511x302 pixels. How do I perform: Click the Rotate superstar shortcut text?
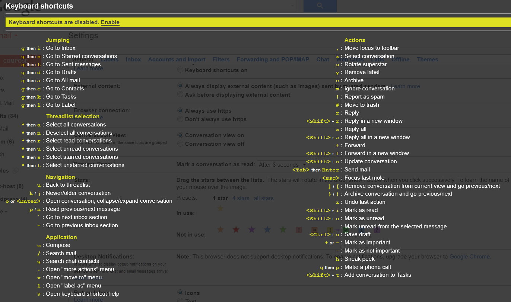coord(366,64)
